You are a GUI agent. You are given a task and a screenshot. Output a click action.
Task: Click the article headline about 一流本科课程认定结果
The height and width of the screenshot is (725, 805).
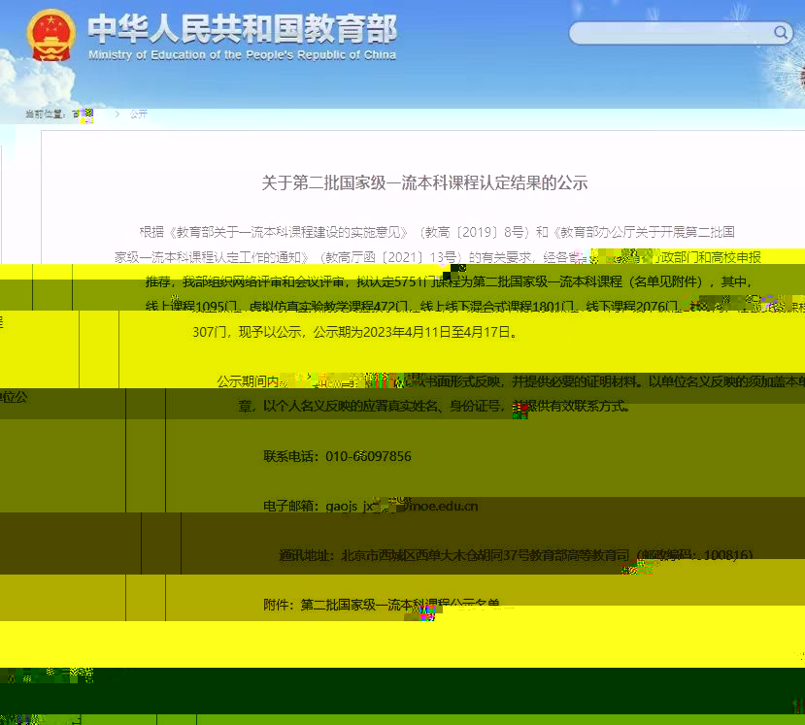[x=424, y=182]
